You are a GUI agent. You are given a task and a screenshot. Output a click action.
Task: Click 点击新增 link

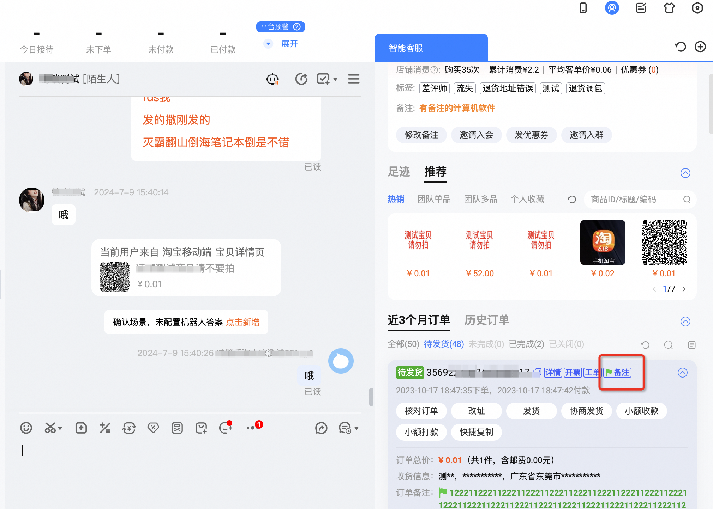tap(243, 322)
